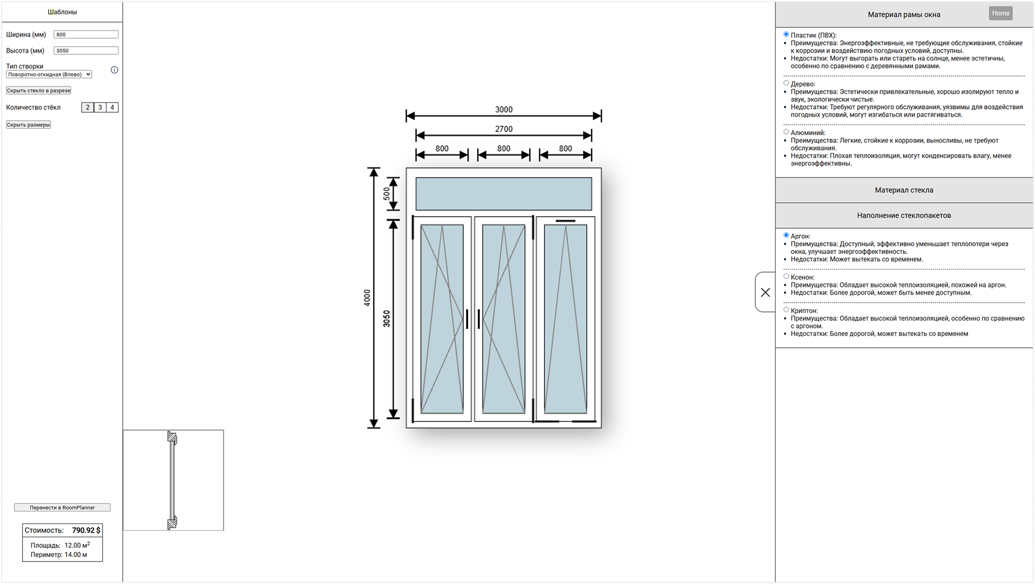This screenshot has height=584, width=1035.
Task: Click the info icon next to Тип створки
Action: coord(114,70)
